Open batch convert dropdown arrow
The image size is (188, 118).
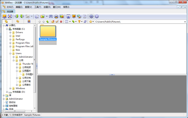tap(47, 16)
